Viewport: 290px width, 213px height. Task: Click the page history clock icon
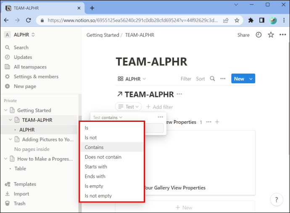click(258, 35)
